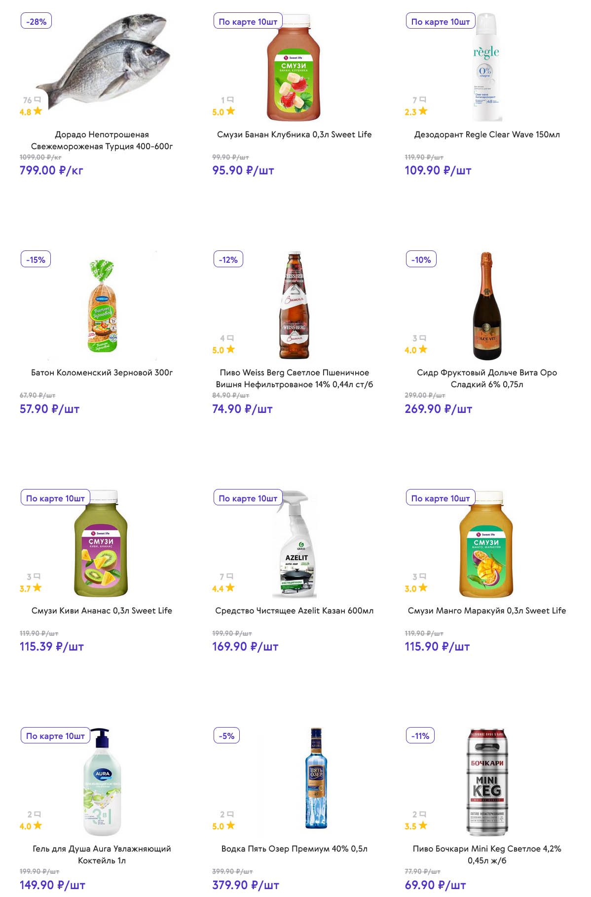591x897 pixels.
Task: Click the -28% discount badge on Дорадо
Action: point(37,21)
